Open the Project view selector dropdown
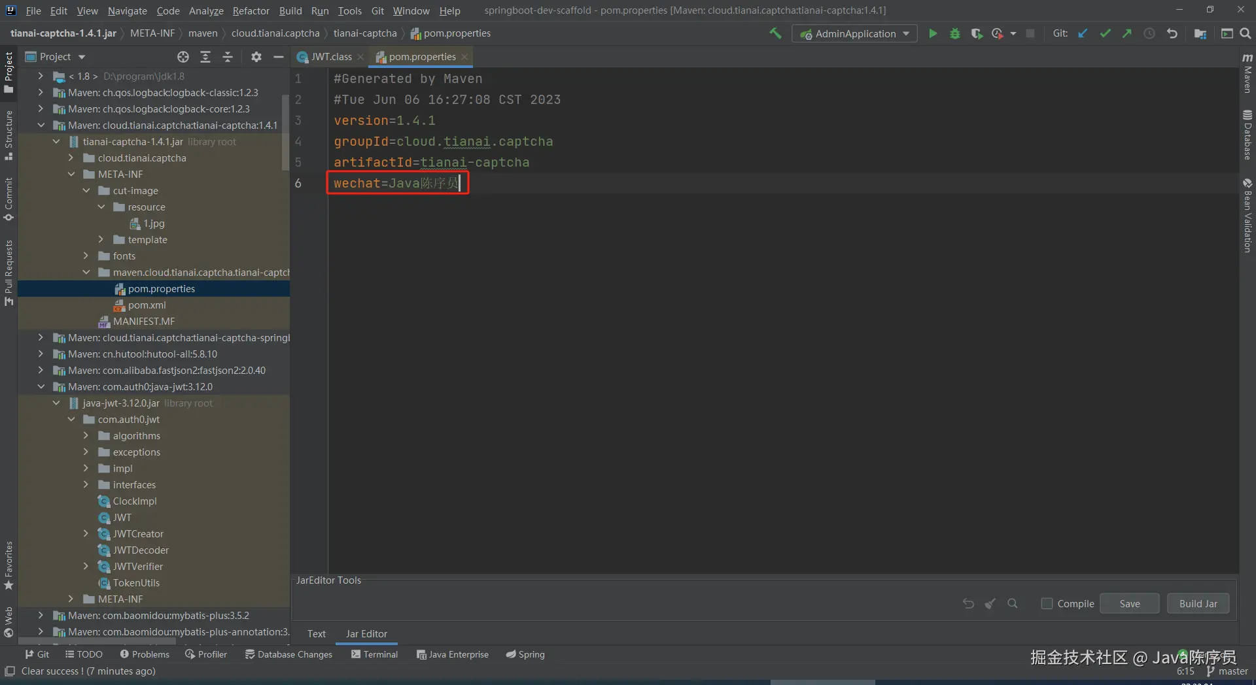 coord(56,57)
